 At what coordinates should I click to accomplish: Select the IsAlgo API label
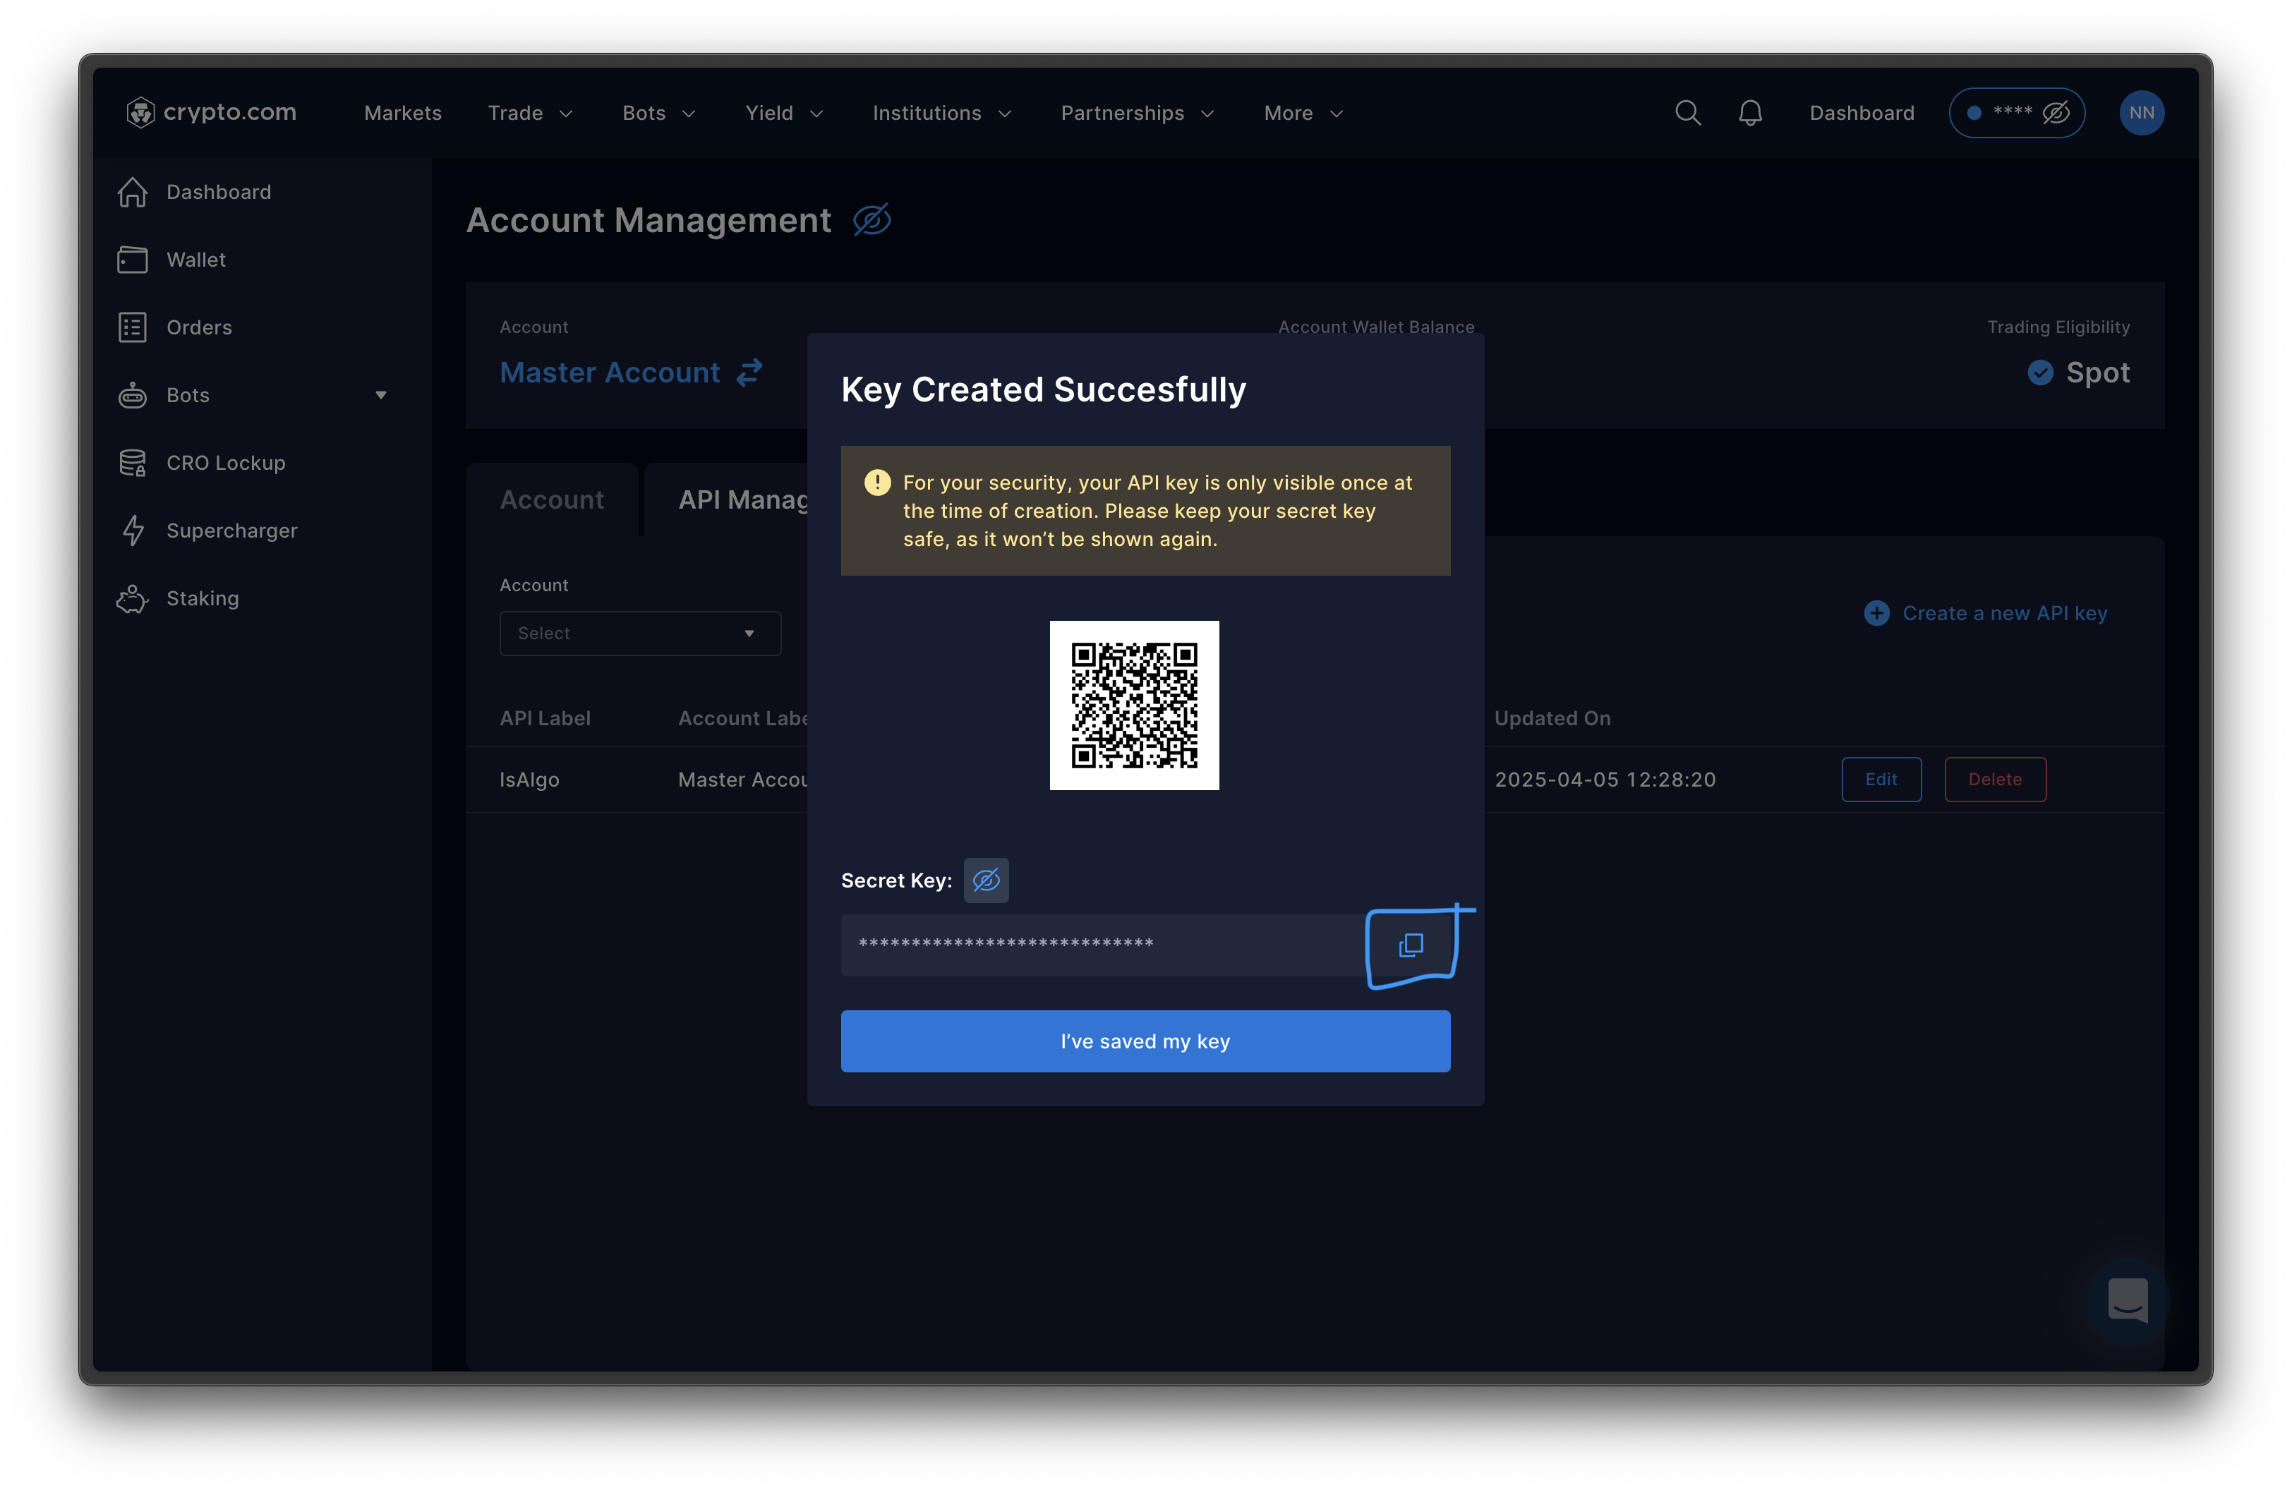pyautogui.click(x=529, y=780)
